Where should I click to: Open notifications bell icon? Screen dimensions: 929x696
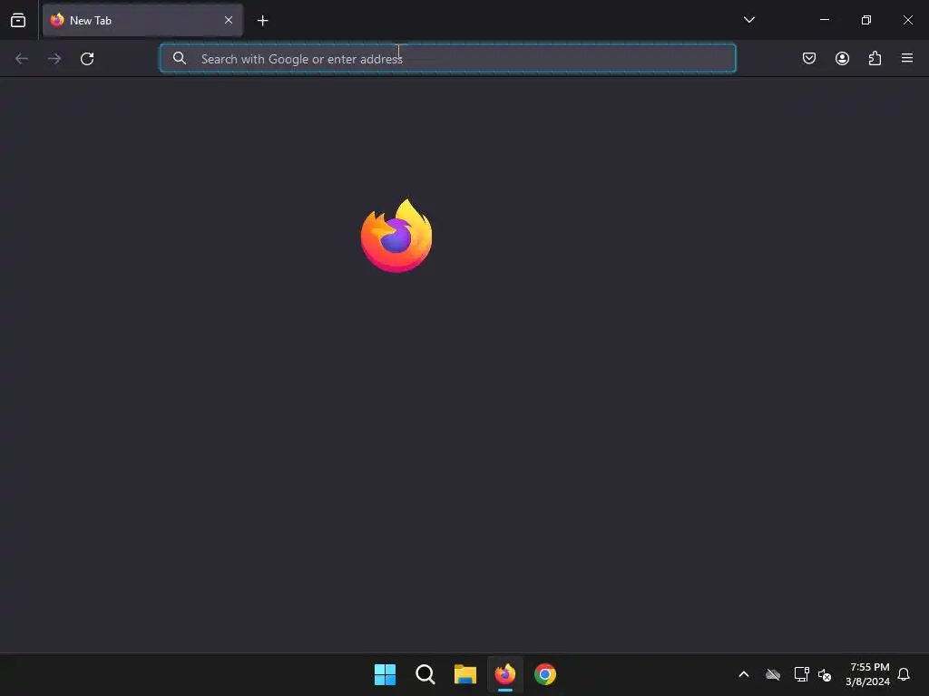coord(904,674)
